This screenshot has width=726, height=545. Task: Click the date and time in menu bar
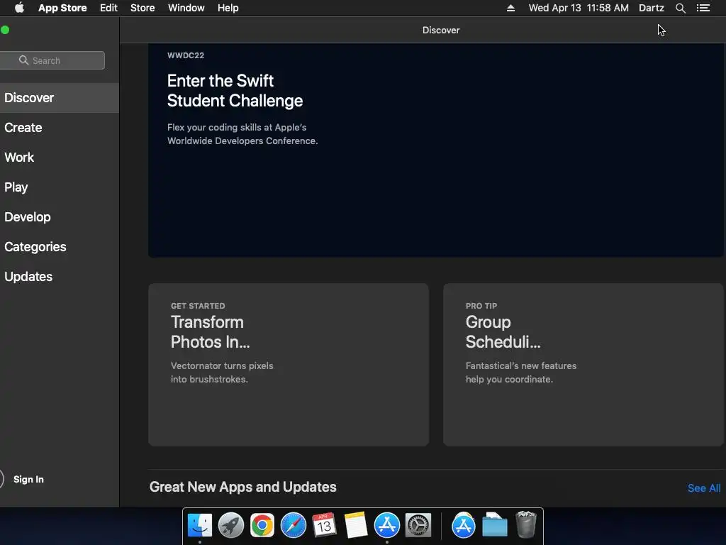[x=579, y=8]
